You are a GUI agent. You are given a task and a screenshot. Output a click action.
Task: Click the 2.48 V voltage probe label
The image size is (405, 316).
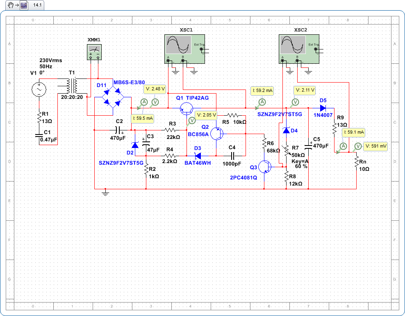point(155,89)
